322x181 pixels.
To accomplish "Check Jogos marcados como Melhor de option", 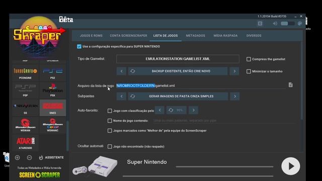I will pos(110,131).
